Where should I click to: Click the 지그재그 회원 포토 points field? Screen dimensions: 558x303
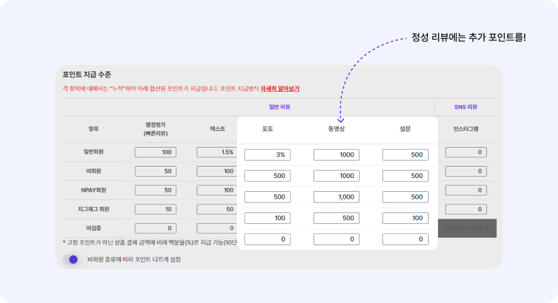click(x=267, y=218)
